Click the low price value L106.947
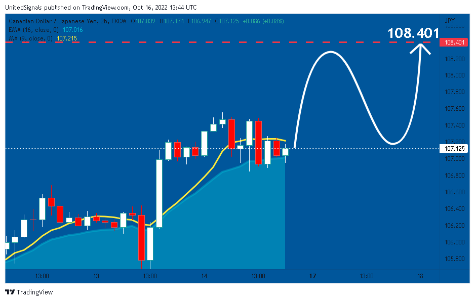 point(200,21)
